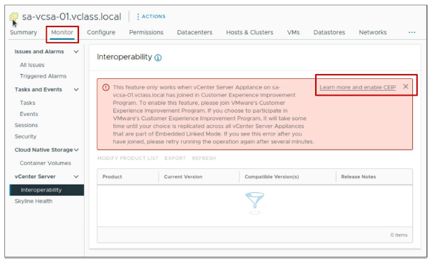The image size is (436, 262).
Task: Open the Actions menu
Action: click(x=151, y=16)
